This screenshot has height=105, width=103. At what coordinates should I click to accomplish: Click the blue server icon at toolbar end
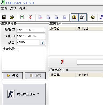101,17
